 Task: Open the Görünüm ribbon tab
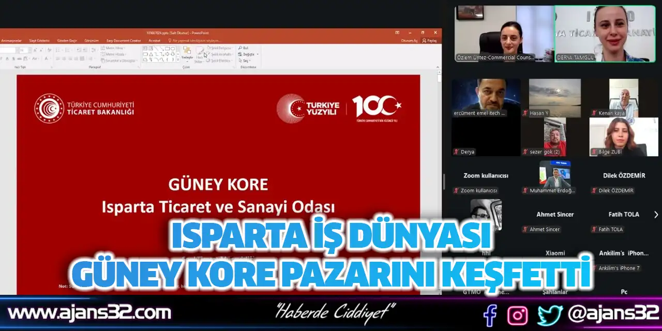click(x=92, y=40)
